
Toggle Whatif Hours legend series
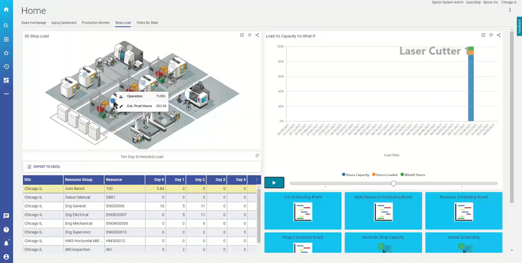tap(413, 175)
